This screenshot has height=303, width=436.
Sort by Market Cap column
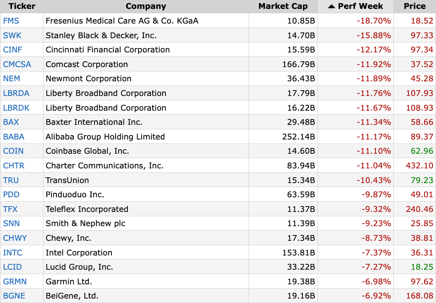point(283,6)
